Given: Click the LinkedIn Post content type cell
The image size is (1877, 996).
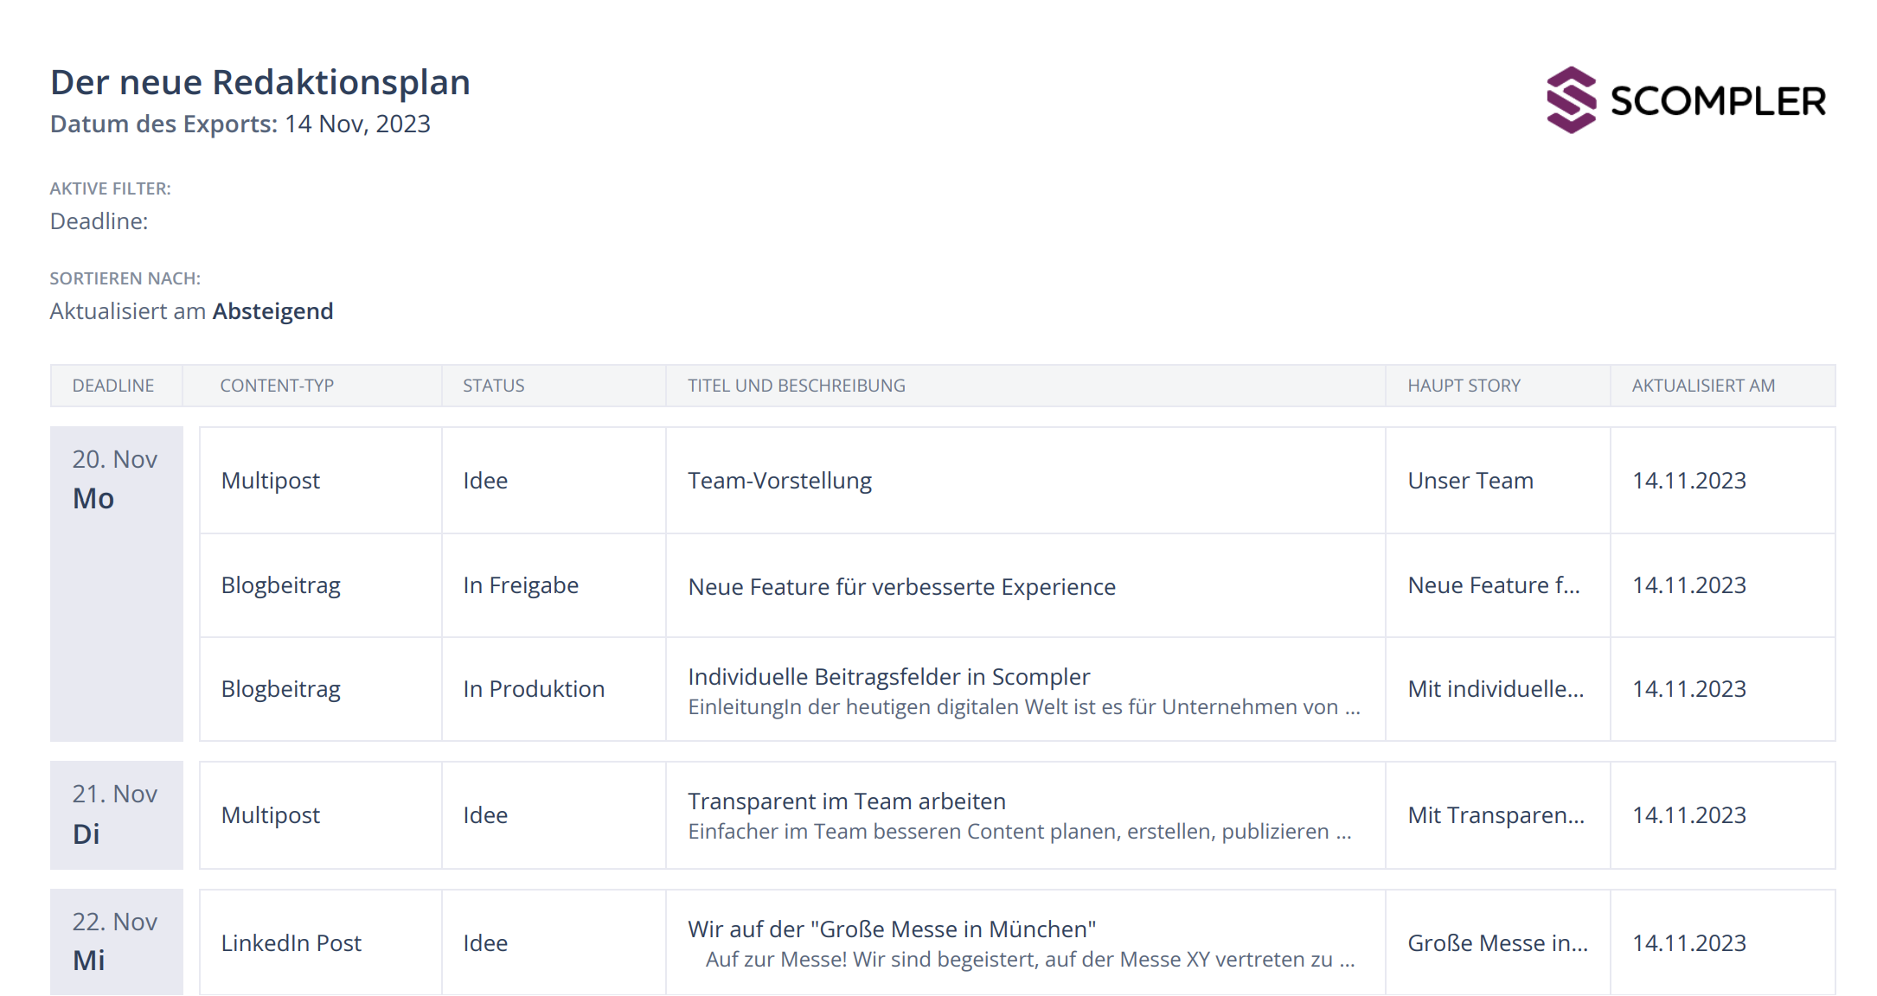Looking at the screenshot, I should (x=291, y=943).
